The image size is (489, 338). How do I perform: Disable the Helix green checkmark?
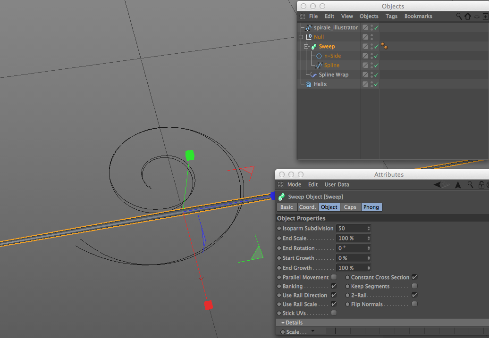pyautogui.click(x=376, y=84)
